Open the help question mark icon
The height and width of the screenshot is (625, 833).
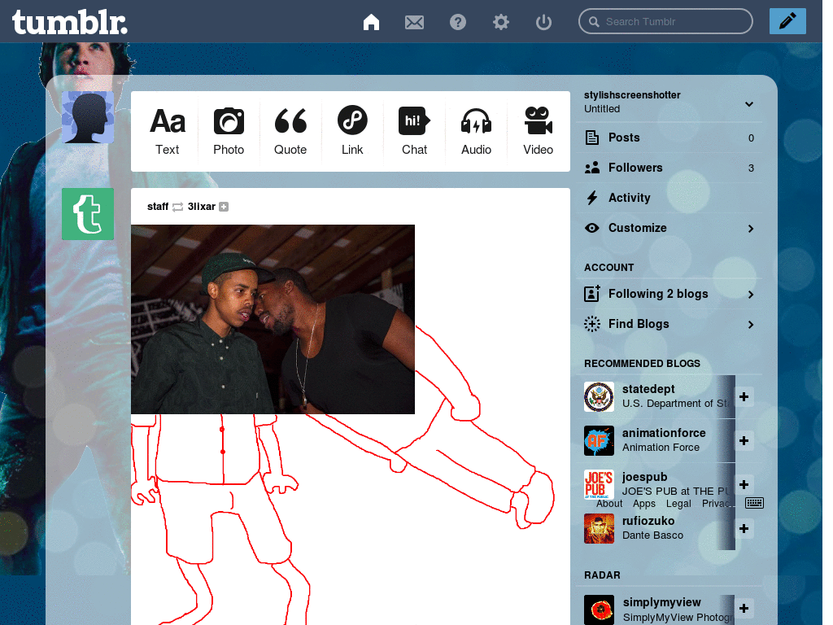tap(458, 22)
